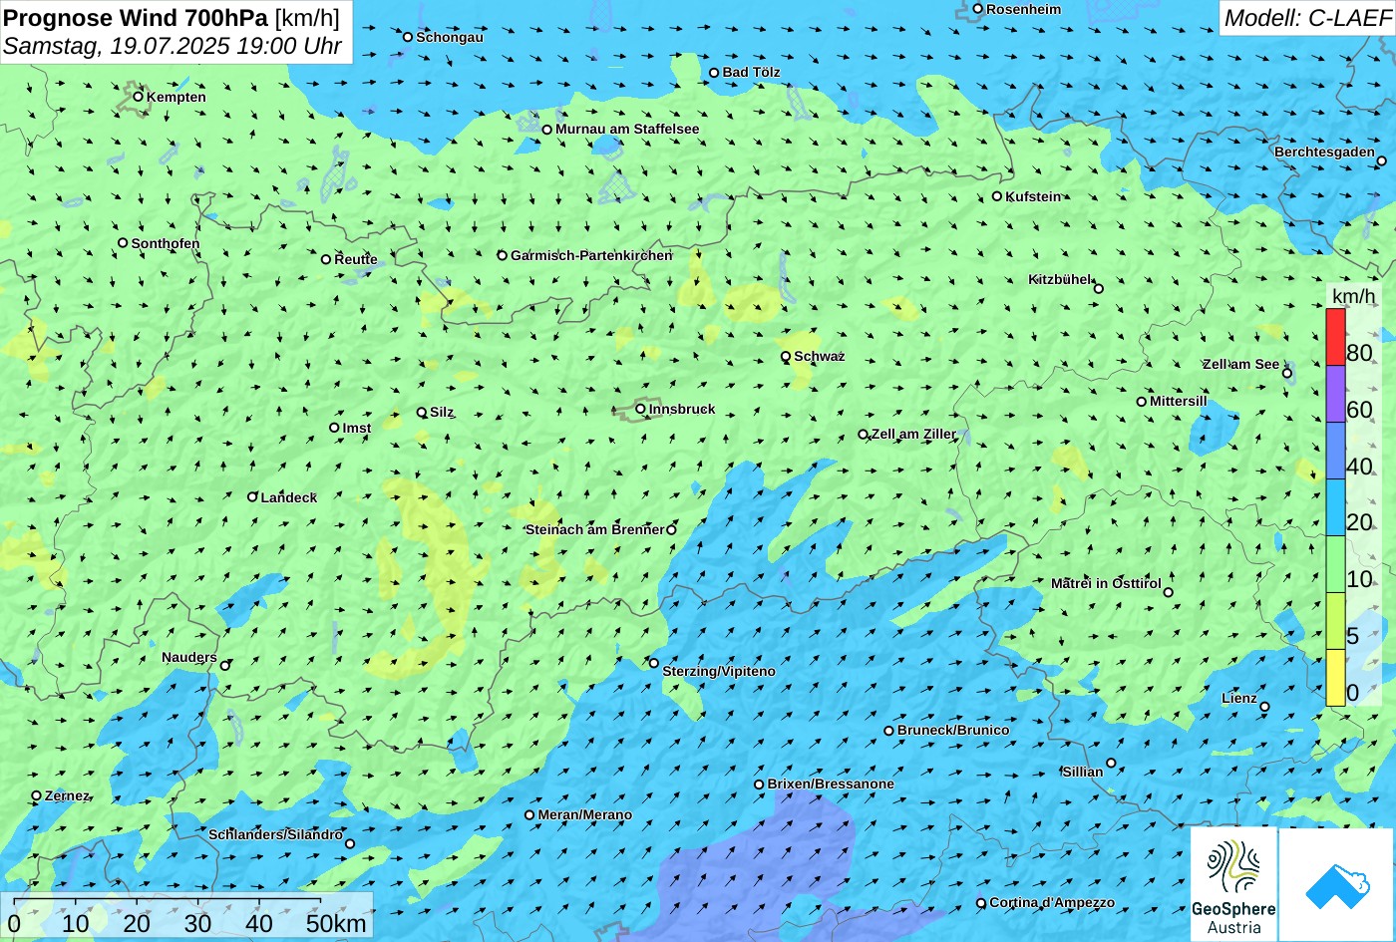The width and height of the screenshot is (1396, 942).
Task: Select the purple legend swatch above 60
Action: (1335, 394)
